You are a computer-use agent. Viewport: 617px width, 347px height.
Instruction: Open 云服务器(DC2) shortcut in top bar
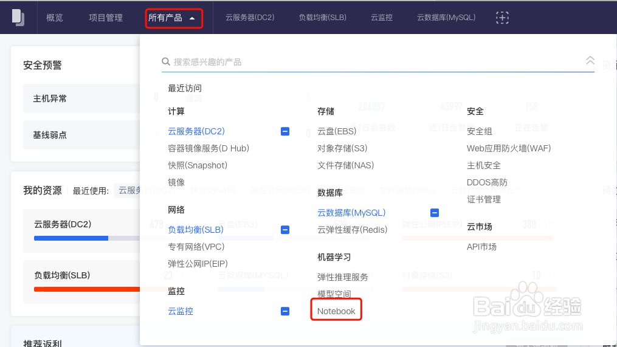click(249, 18)
